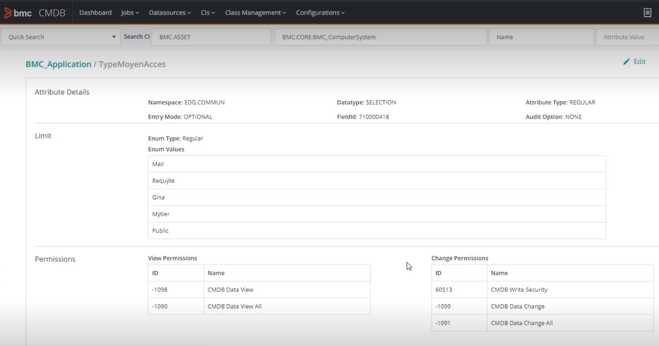Image resolution: width=659 pixels, height=346 pixels.
Task: Click the Enum Type Regular value
Action: pos(193,138)
